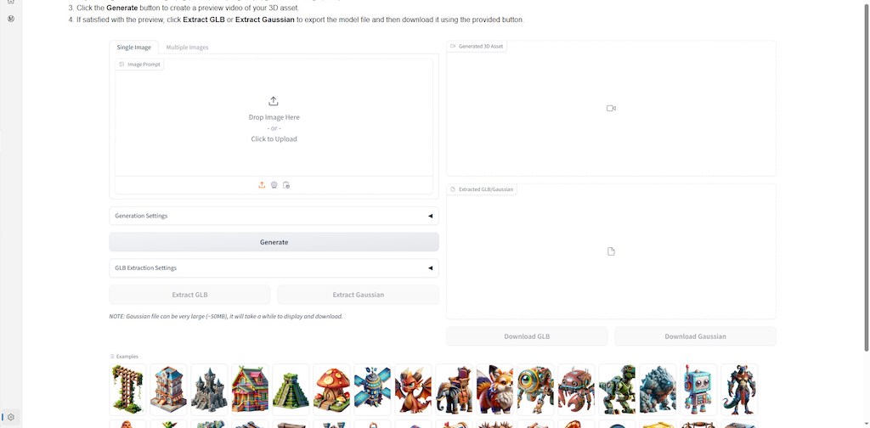Expand the Generation Settings section
This screenshot has height=428, width=870.
click(x=274, y=216)
